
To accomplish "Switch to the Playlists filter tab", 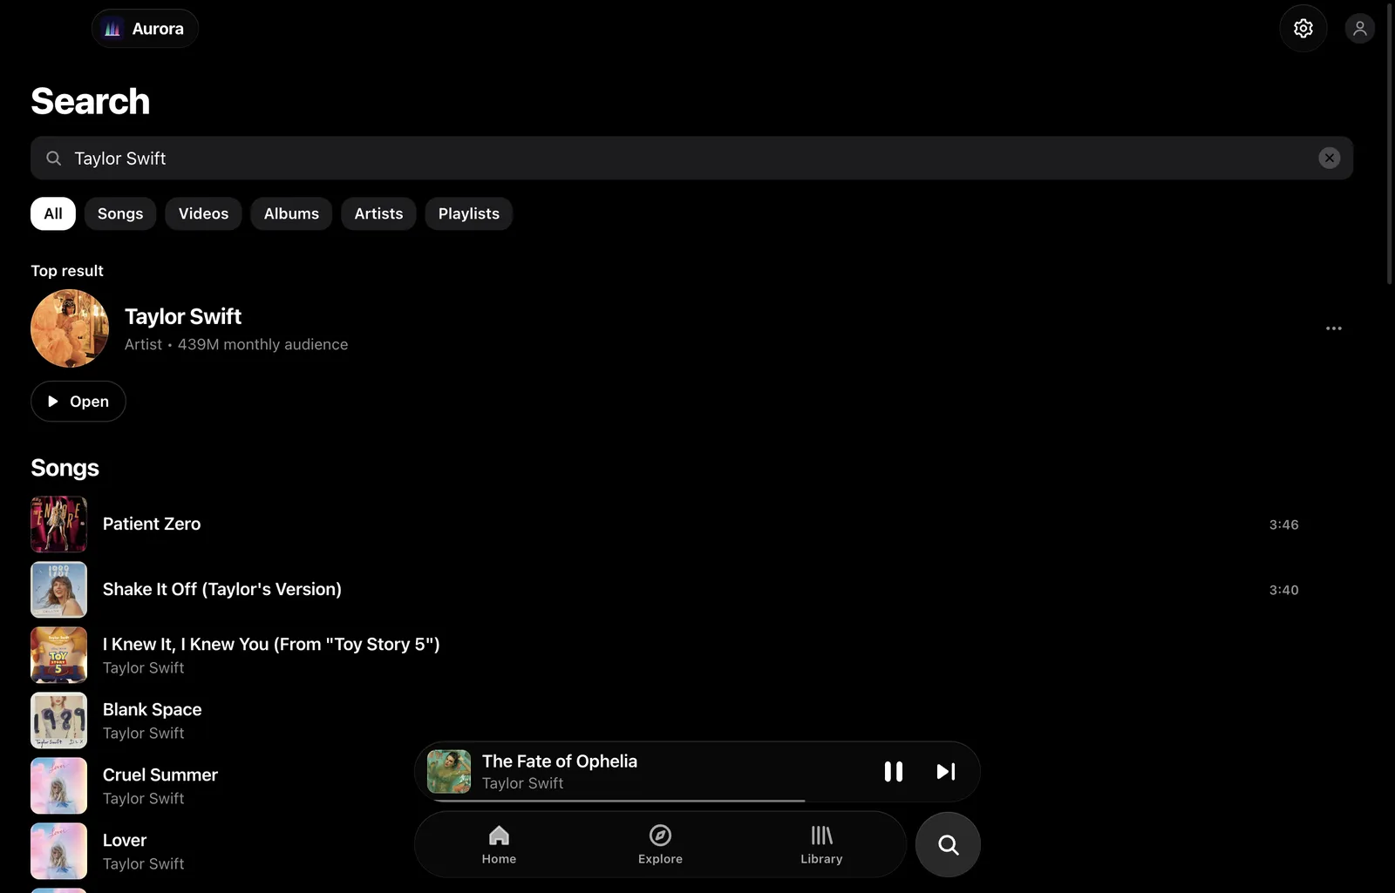I will 469,213.
